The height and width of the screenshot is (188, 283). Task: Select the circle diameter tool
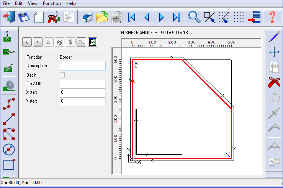coord(9,149)
